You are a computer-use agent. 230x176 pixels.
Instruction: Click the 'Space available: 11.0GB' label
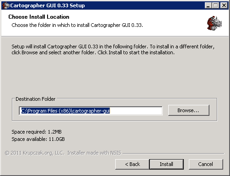coord(38,139)
